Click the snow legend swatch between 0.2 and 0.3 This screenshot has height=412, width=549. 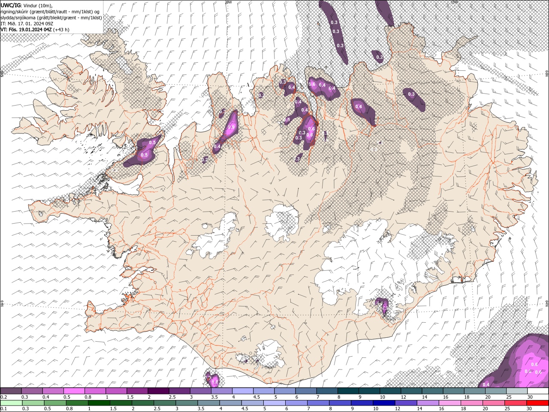(x=11, y=391)
